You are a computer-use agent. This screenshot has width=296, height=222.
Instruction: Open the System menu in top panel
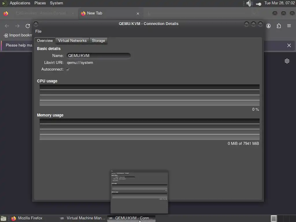tap(56, 3)
